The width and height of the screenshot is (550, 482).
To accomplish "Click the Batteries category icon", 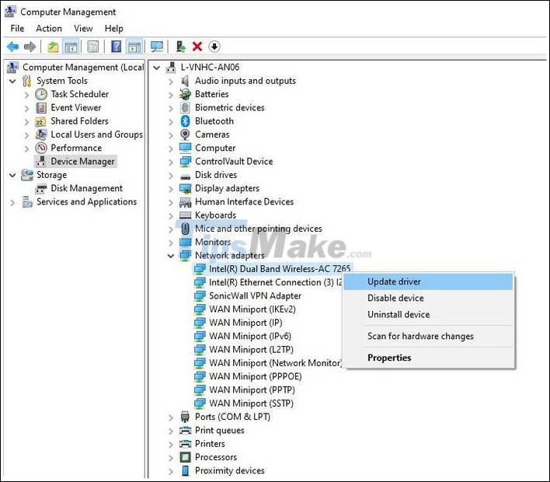I will 185,94.
